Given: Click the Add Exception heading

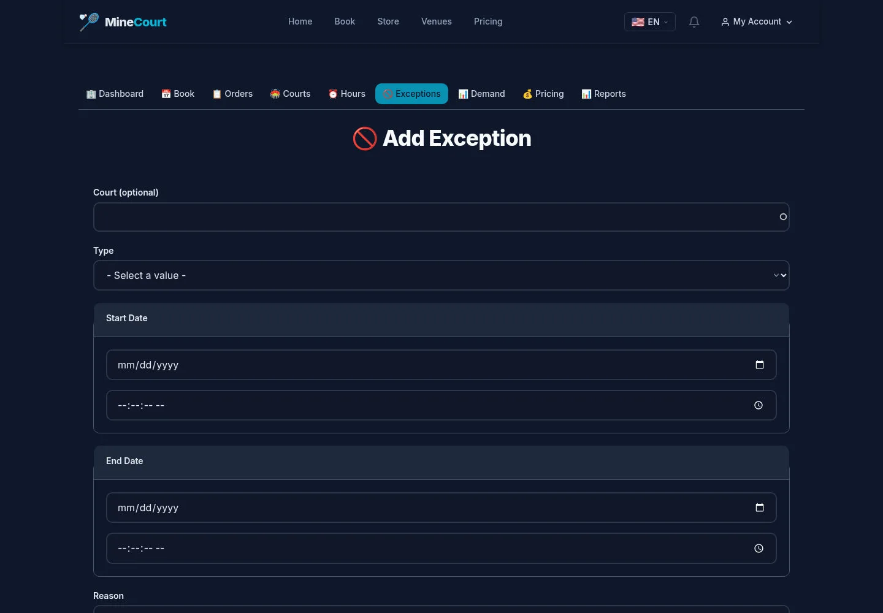Looking at the screenshot, I should (442, 139).
